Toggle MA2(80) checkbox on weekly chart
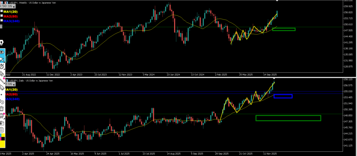 (2, 16)
